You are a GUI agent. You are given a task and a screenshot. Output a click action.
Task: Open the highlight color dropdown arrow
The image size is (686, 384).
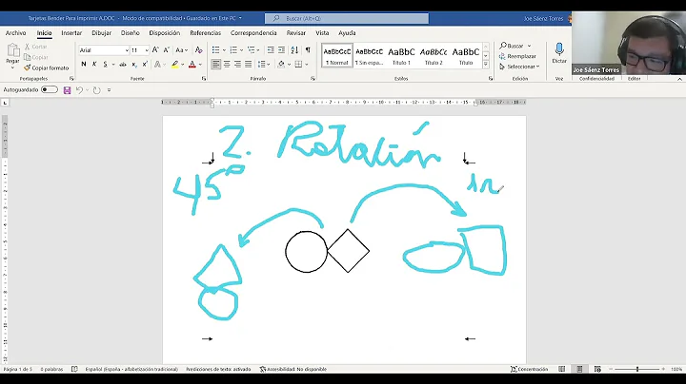182,65
